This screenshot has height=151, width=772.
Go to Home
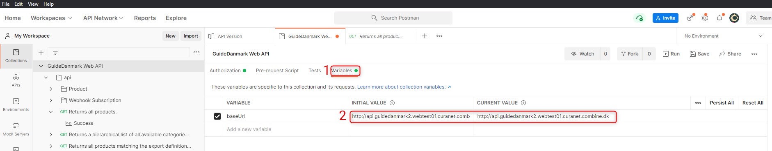tap(13, 18)
